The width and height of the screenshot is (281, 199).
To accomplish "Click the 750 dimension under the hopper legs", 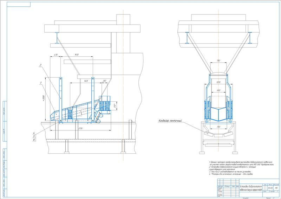I will point(218,61).
